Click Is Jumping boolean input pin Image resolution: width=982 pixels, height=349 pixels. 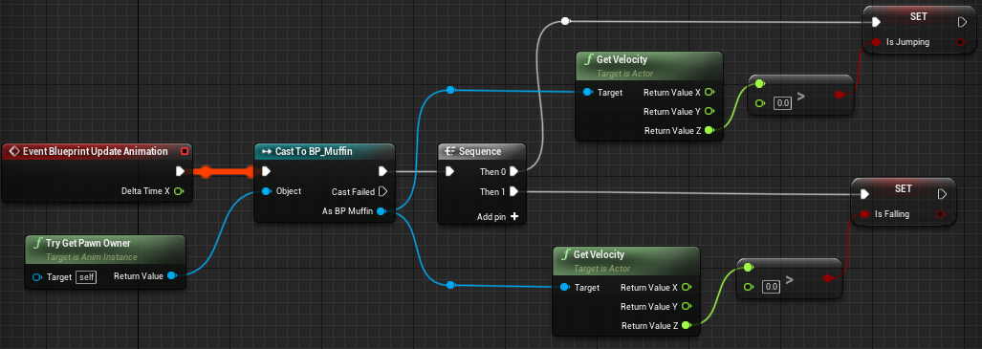[877, 43]
